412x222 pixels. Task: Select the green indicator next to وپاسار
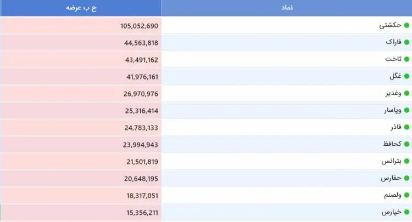point(407,110)
